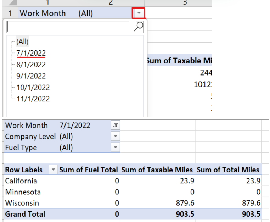Image resolution: width=270 pixels, height=222 pixels.
Task: Select row header 1
Action: (x=10, y=13)
